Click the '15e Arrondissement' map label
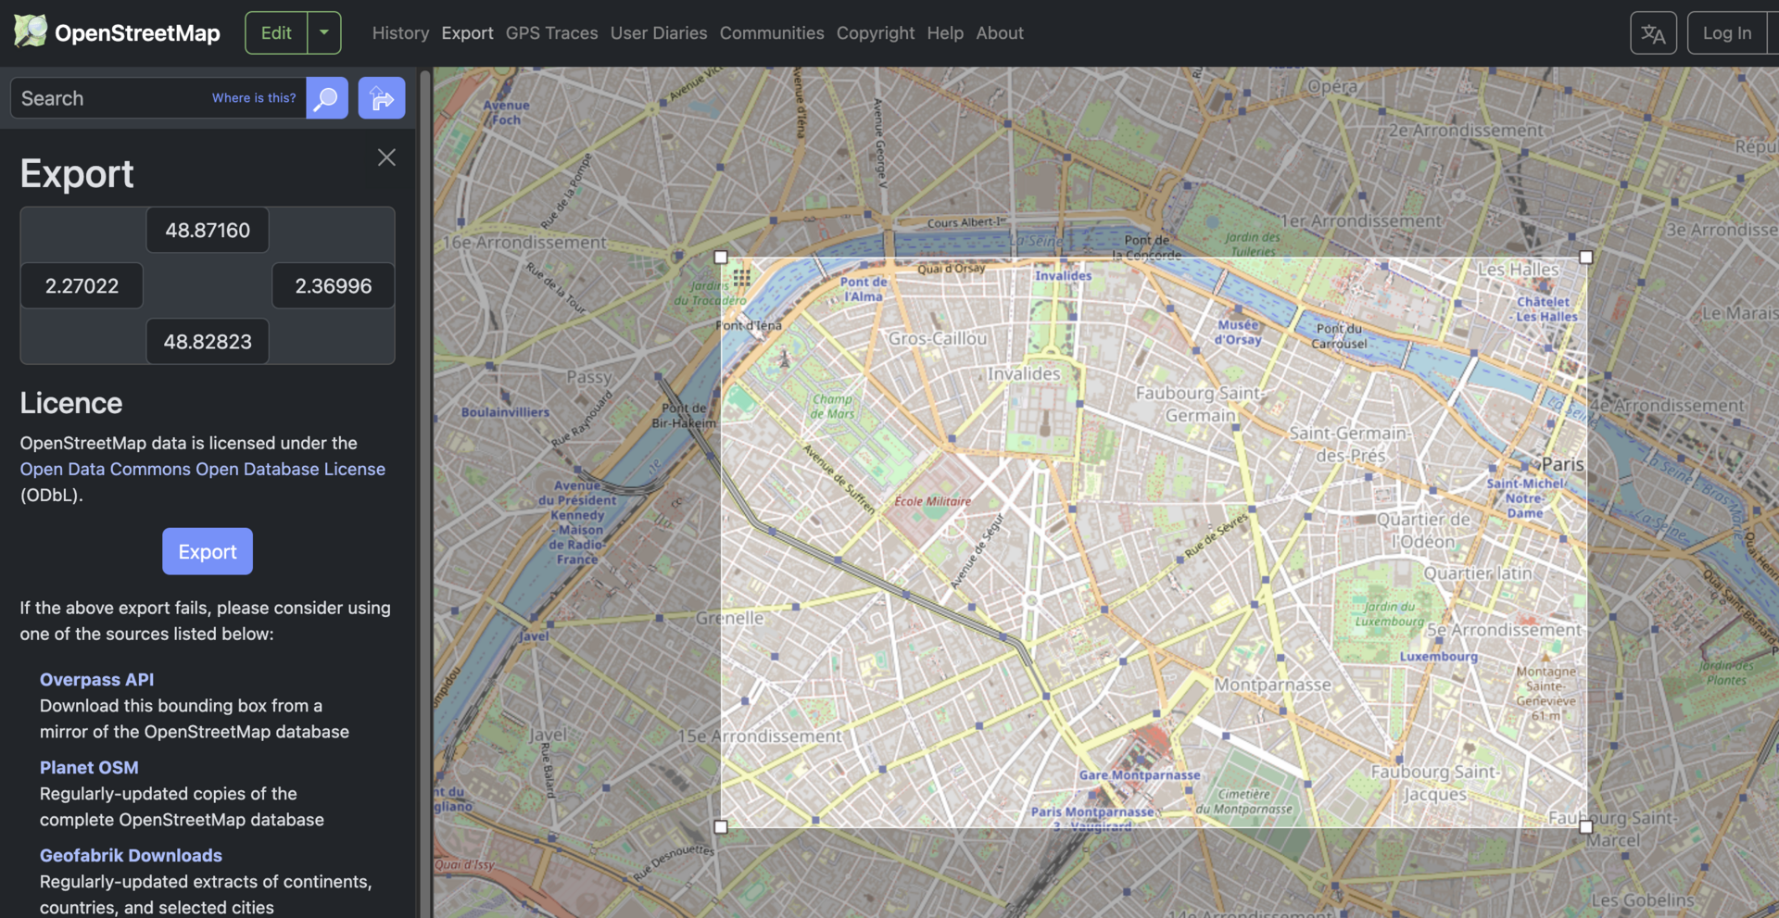1779x918 pixels. 760,736
